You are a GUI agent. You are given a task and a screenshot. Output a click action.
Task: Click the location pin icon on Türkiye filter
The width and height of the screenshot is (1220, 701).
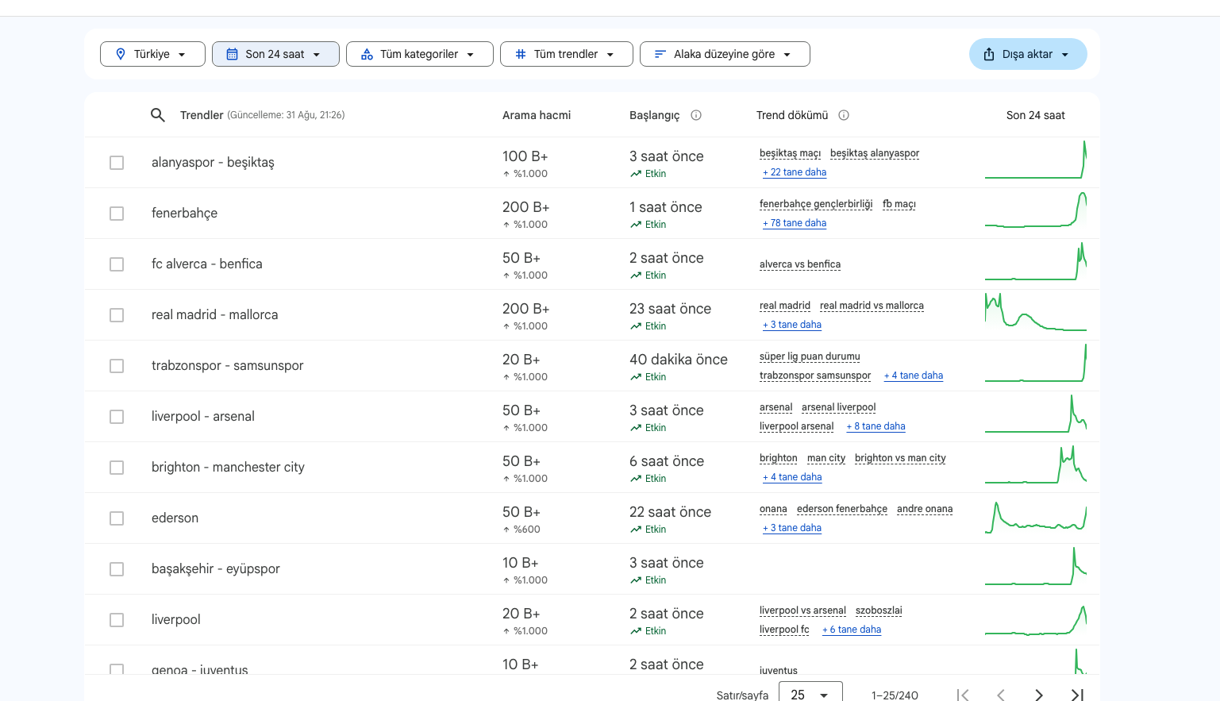click(x=120, y=54)
